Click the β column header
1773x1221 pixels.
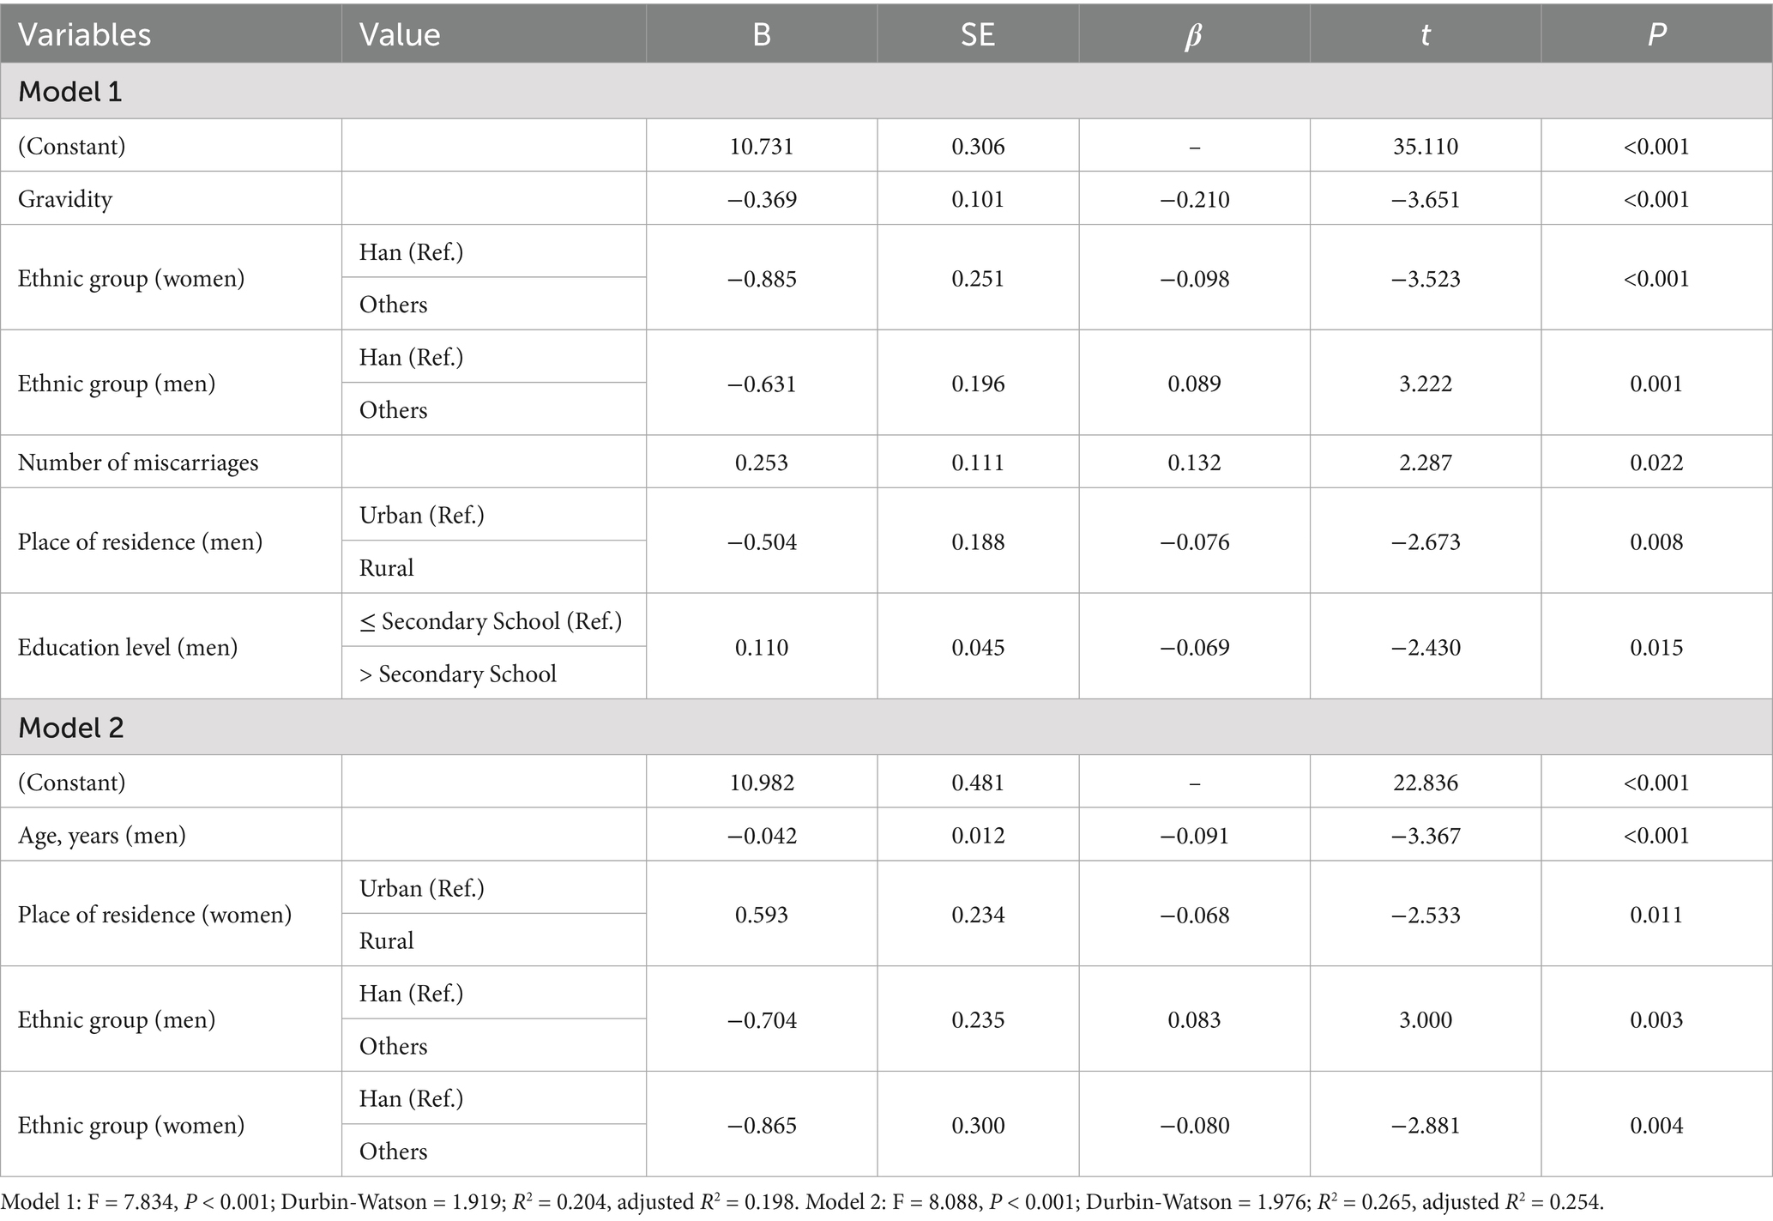(1193, 34)
